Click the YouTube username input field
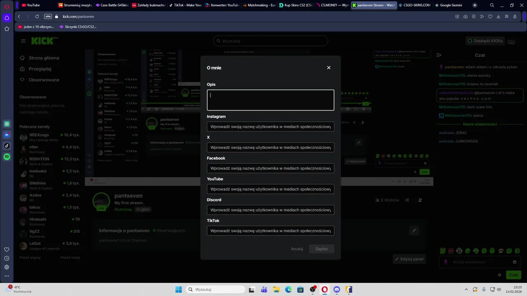527x296 pixels. pos(270,189)
